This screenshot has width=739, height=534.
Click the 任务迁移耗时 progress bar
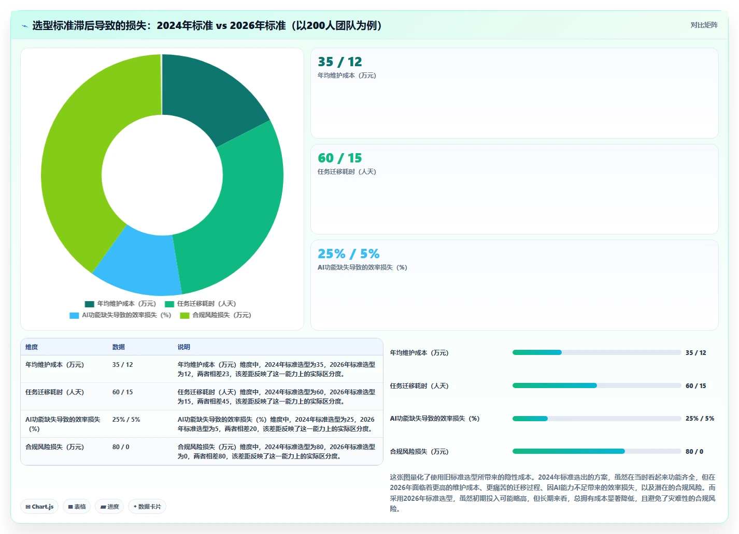click(x=596, y=385)
